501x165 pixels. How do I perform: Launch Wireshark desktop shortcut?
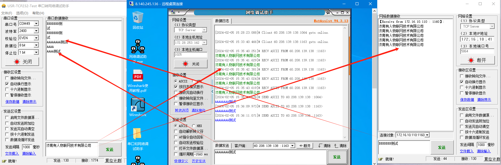(x=138, y=107)
